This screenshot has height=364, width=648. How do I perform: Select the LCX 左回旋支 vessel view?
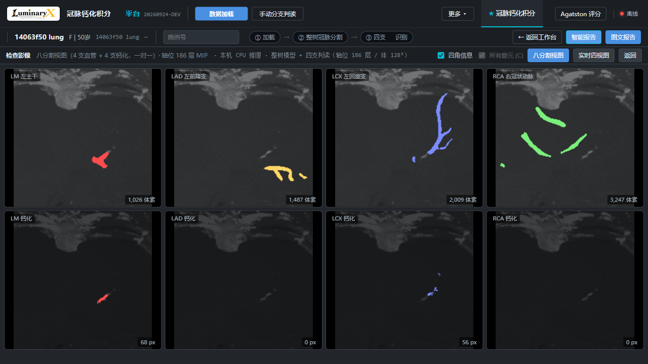404,138
